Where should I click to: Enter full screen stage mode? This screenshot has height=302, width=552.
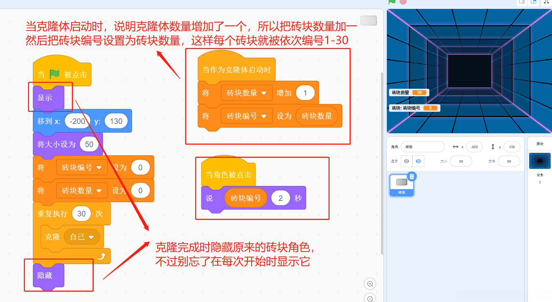coord(546,2)
